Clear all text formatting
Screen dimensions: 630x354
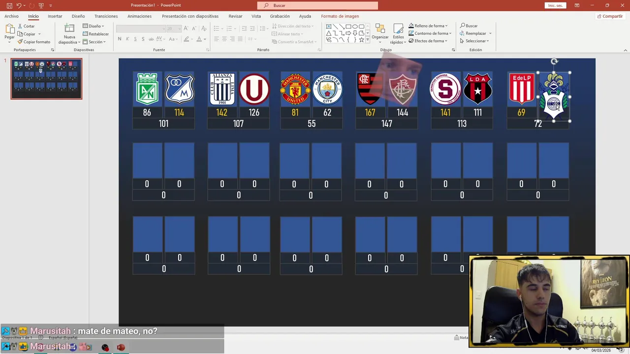pos(203,29)
